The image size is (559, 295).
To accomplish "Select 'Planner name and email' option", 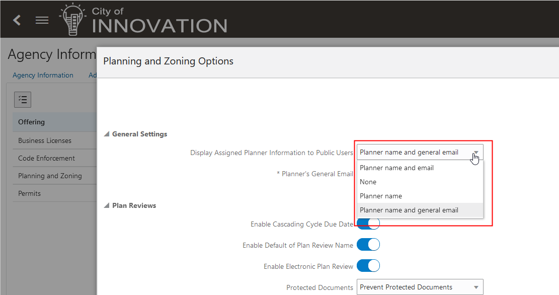I will pyautogui.click(x=396, y=168).
